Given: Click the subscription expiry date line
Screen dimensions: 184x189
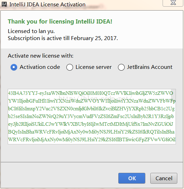Looking at the screenshot, I should 63,38.
